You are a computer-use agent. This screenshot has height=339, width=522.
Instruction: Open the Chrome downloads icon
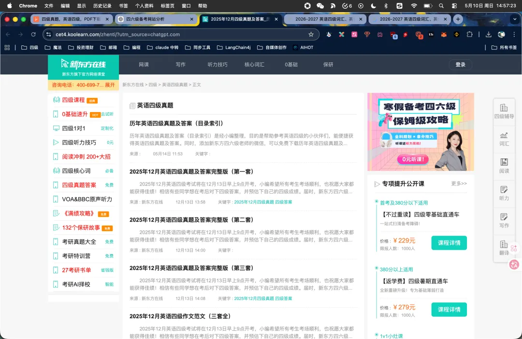[488, 34]
